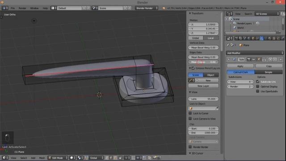Select Local transform space
Screen dimensions: 286x161
pyautogui.click(x=211, y=38)
